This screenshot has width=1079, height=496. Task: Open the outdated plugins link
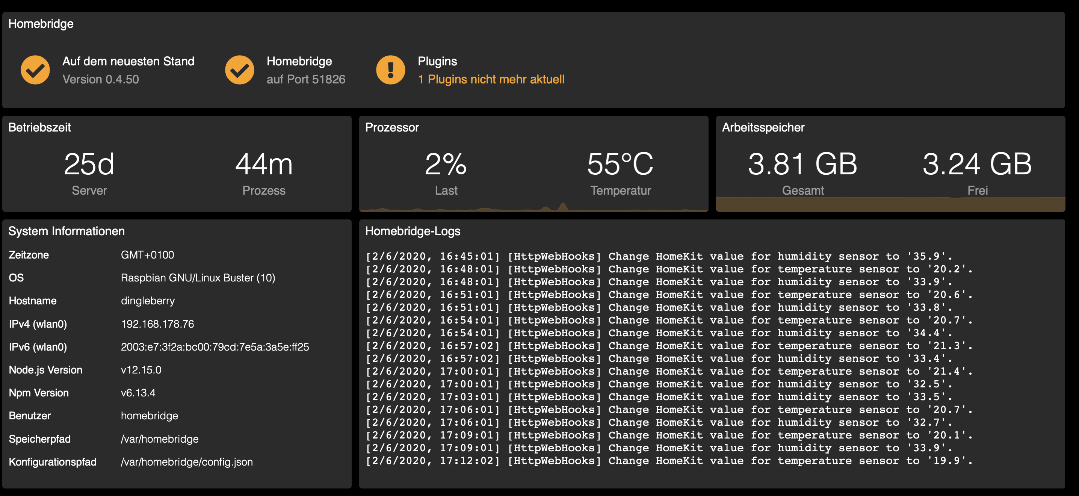[491, 79]
